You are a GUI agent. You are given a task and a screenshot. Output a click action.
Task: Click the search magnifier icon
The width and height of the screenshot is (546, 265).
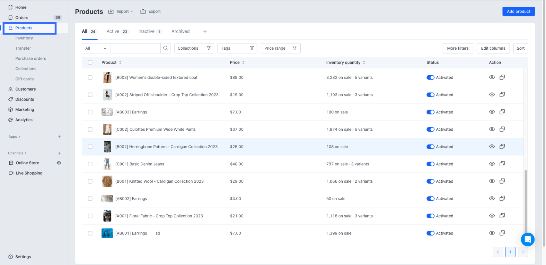pos(165,48)
